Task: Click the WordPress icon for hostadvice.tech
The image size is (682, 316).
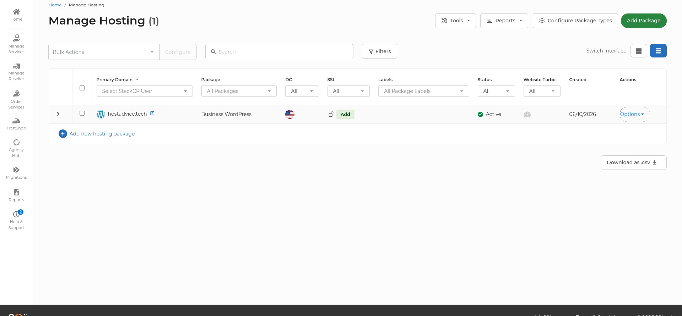Action: [101, 114]
